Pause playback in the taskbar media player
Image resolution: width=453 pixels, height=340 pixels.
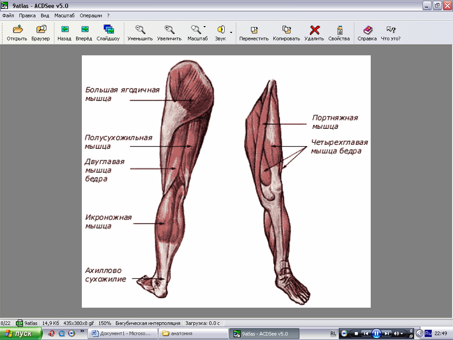click(x=376, y=333)
